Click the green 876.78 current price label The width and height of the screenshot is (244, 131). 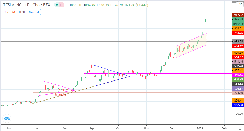[238, 19]
